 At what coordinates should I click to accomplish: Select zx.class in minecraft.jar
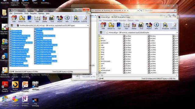[102, 73]
